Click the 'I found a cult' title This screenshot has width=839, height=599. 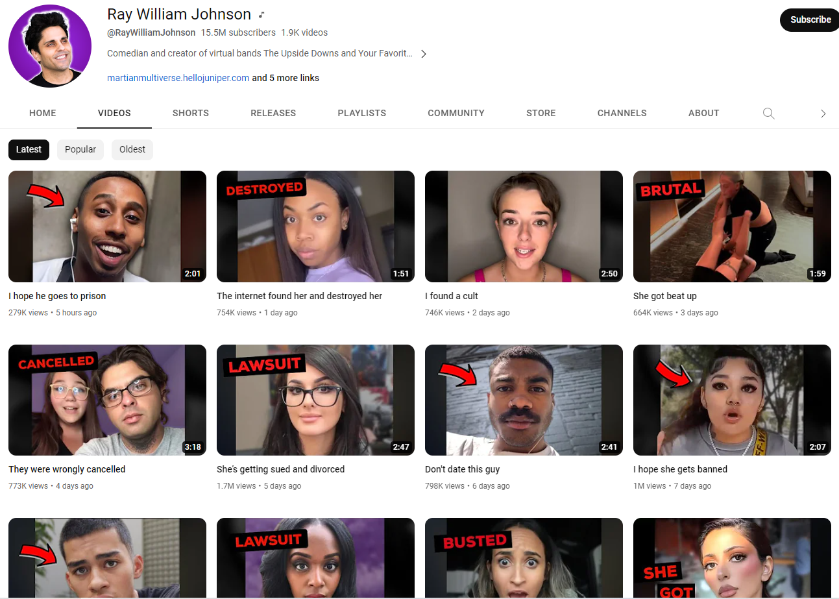[452, 296]
